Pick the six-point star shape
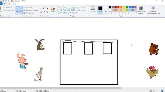 pyautogui.click(x=66, y=13)
